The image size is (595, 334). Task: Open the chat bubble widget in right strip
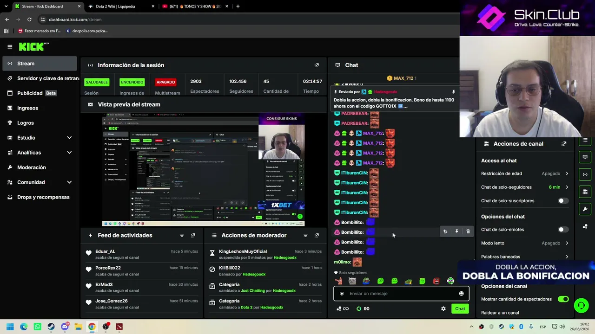pos(585,157)
